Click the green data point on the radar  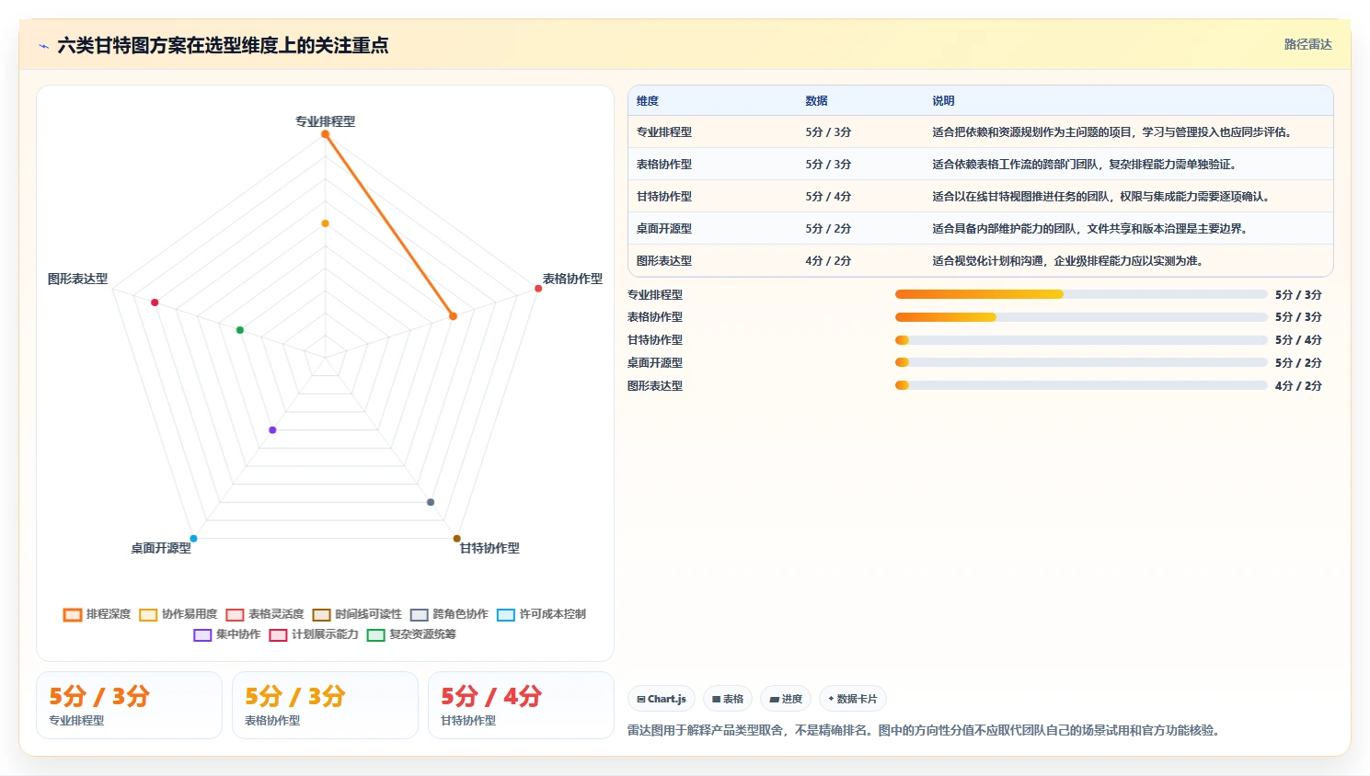pos(240,330)
